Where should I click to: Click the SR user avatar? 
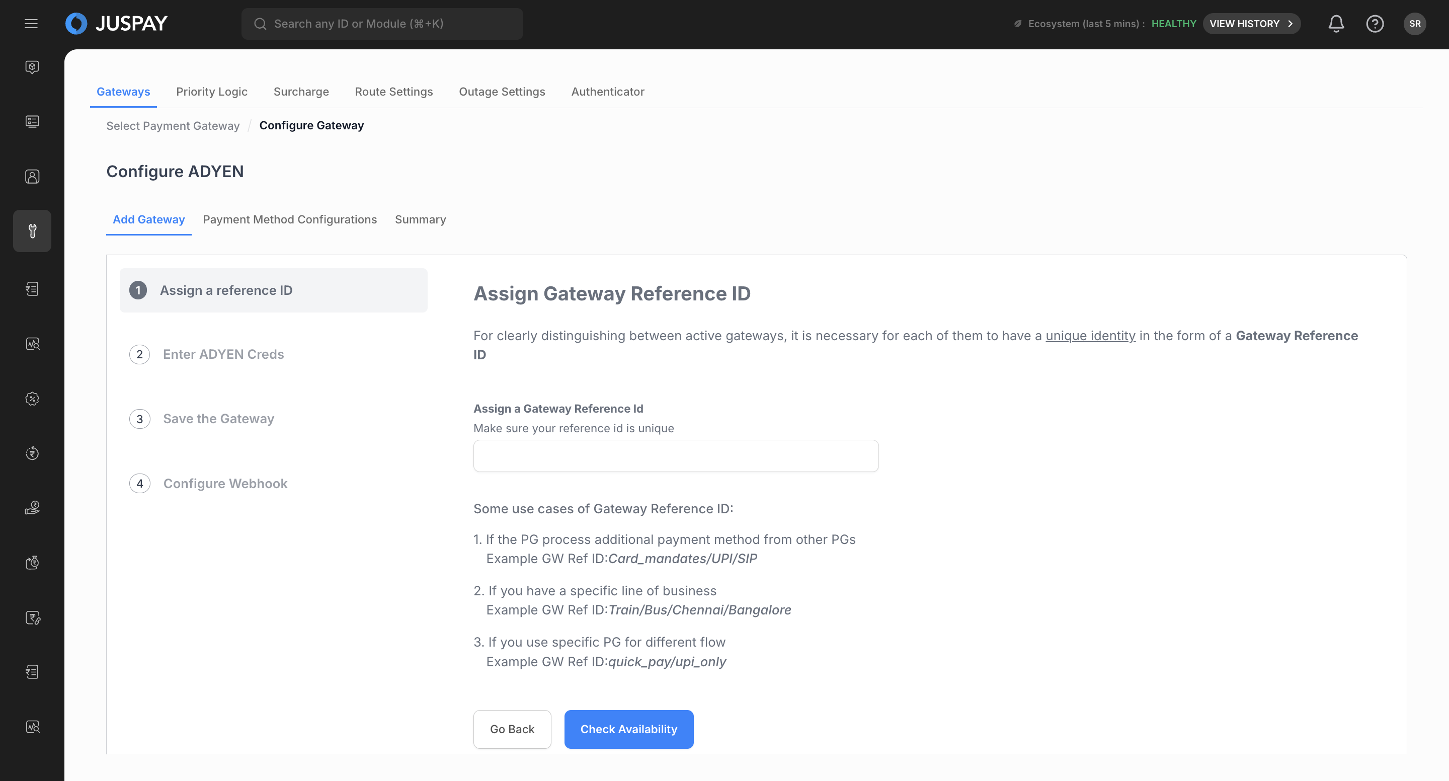[1414, 24]
